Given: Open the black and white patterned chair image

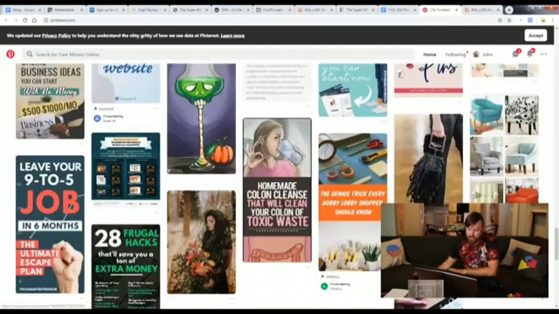Looking at the screenshot, I should (x=522, y=116).
